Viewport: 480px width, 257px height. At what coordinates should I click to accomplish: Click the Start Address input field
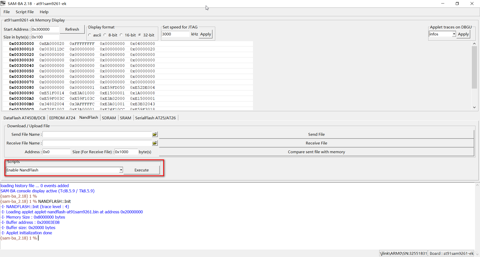(x=45, y=29)
